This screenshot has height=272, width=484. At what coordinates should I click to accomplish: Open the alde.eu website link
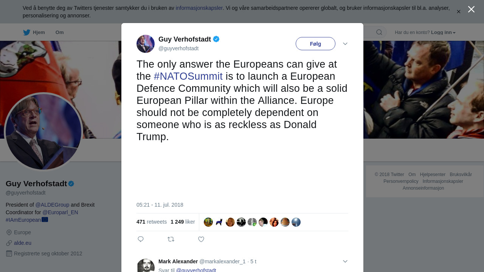pos(23,243)
